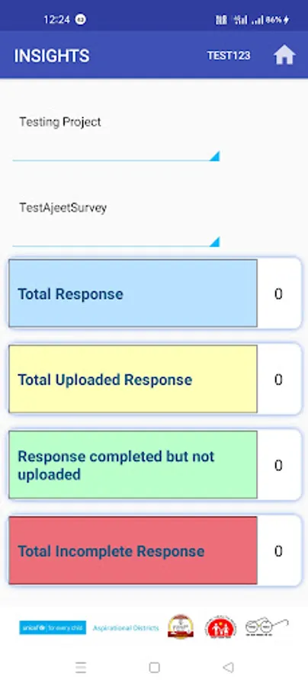Click the TEST123 username label
The image size is (308, 686).
229,56
